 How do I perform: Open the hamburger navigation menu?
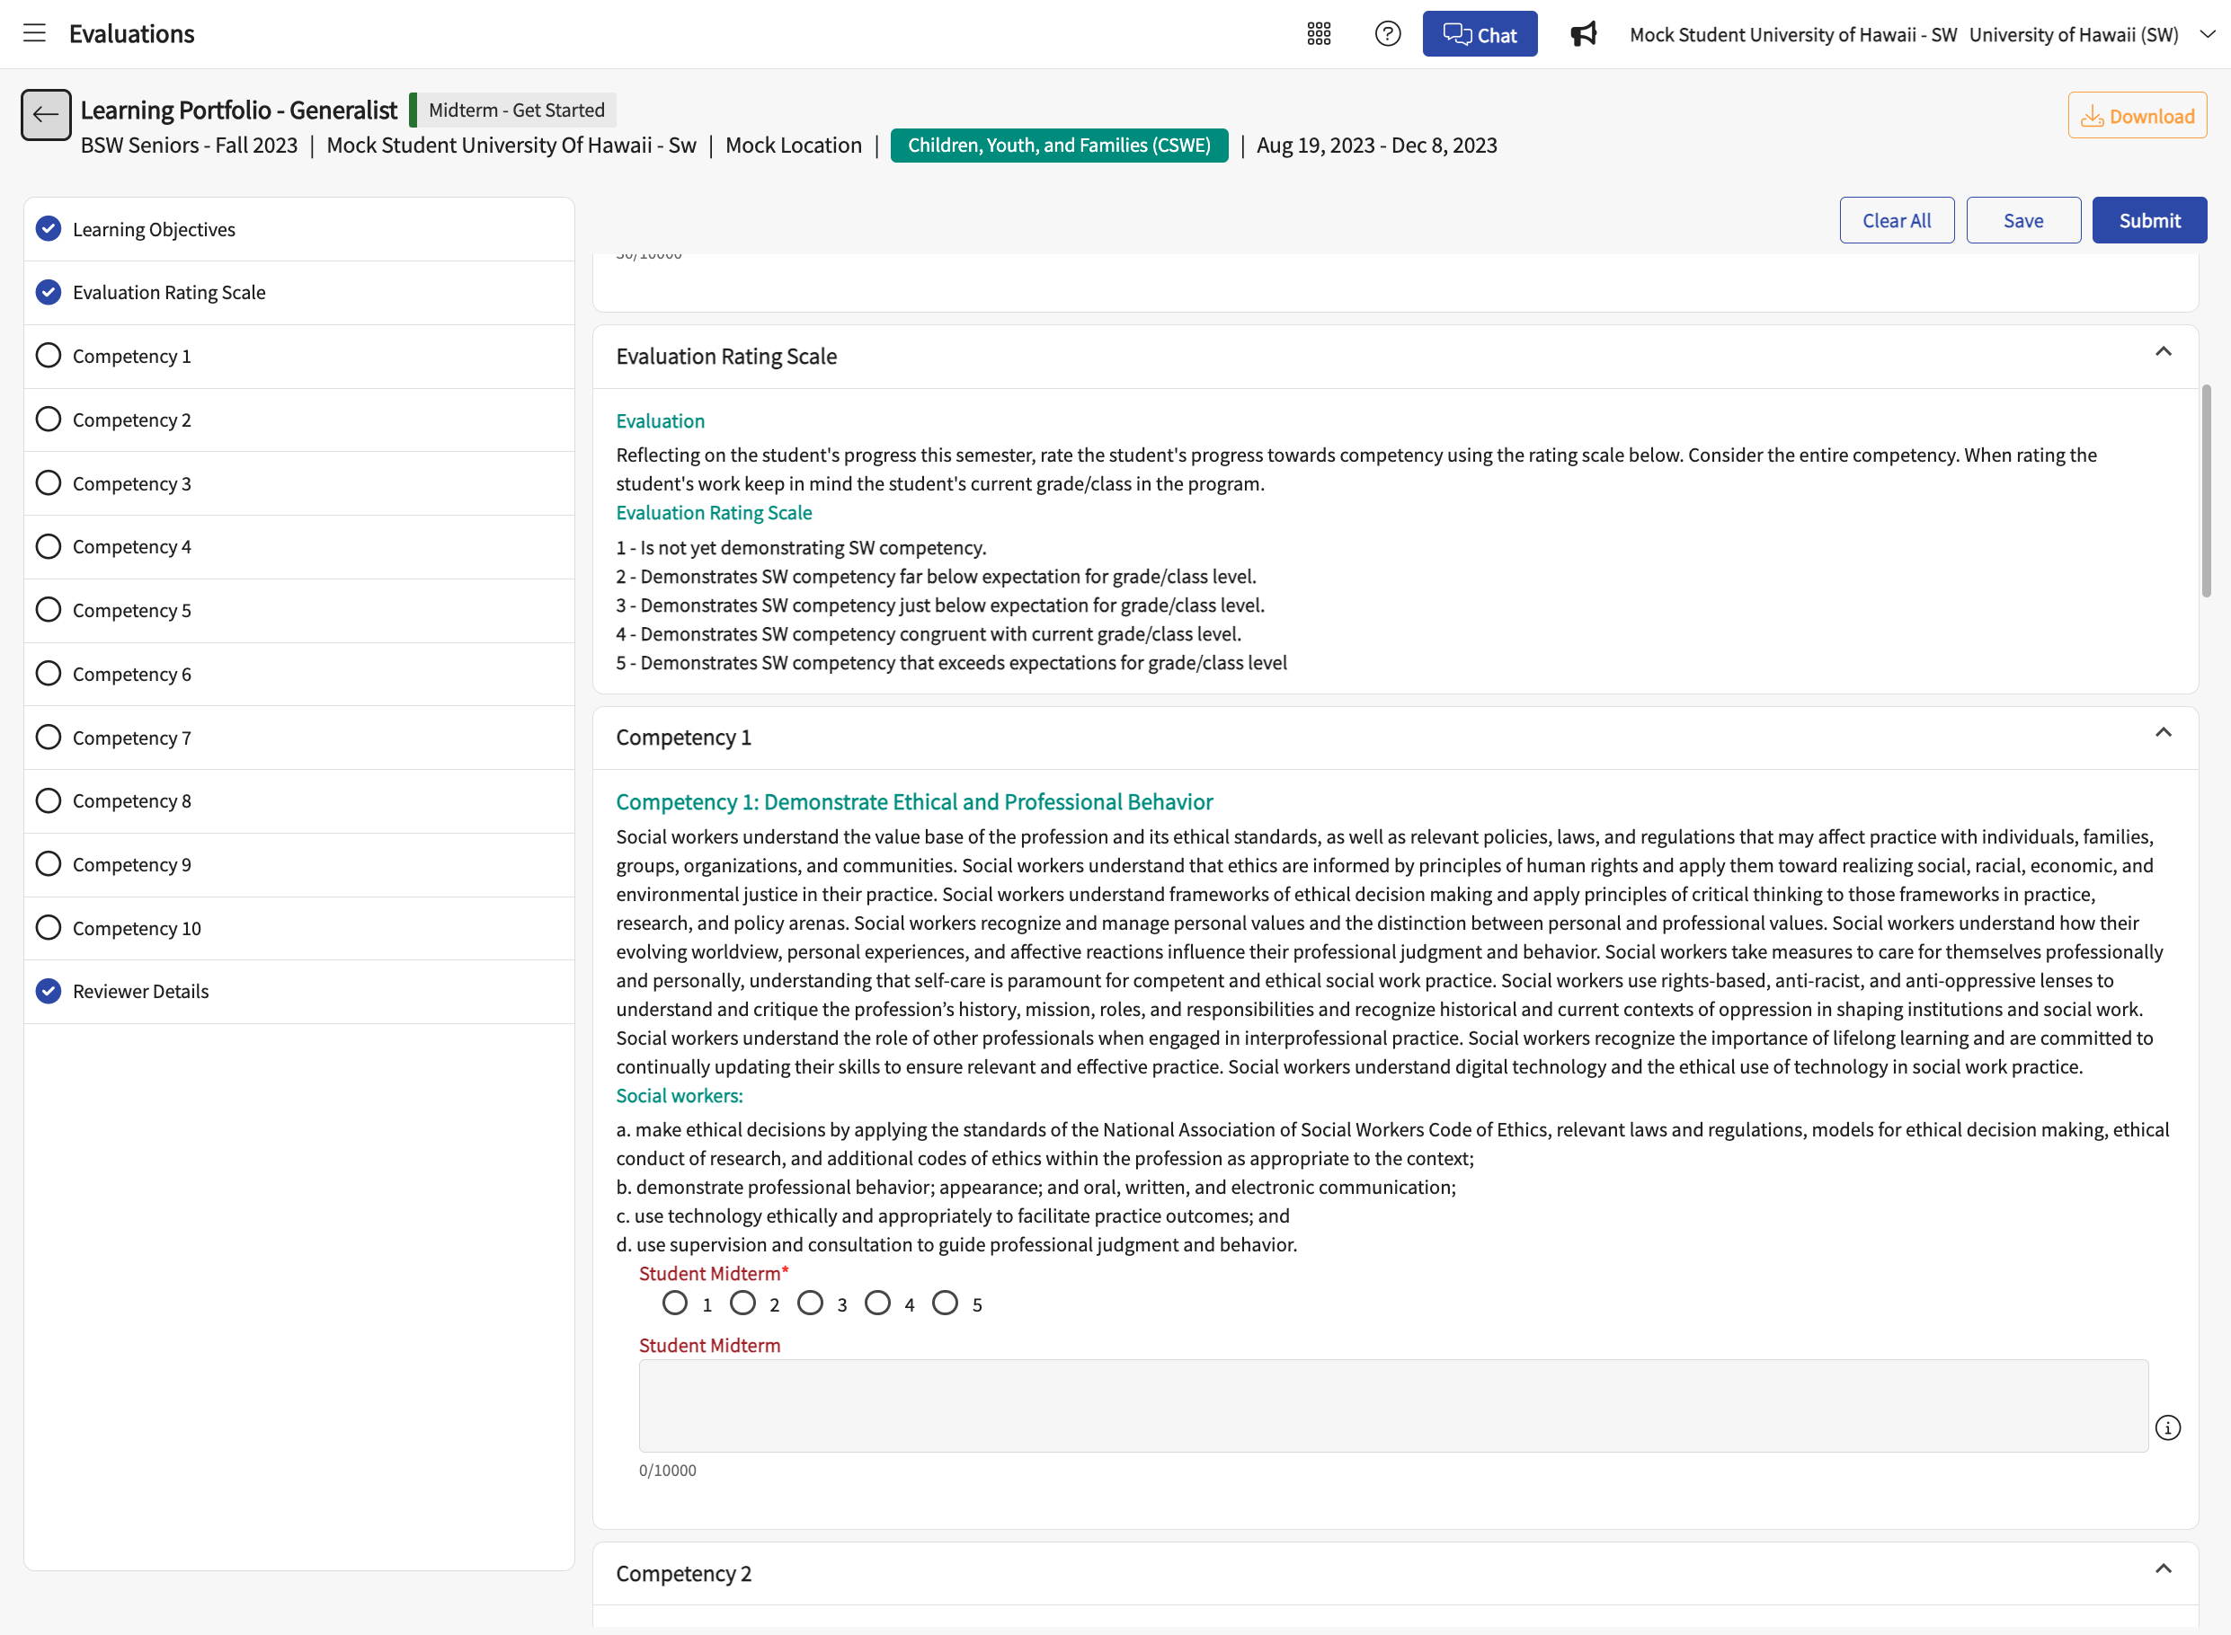[x=35, y=33]
